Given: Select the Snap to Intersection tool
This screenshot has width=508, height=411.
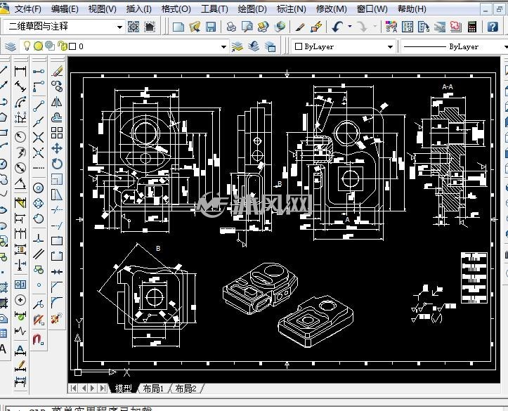Looking at the screenshot, I should [39, 137].
